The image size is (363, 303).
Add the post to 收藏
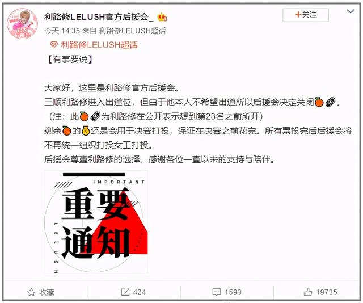coord(47,292)
